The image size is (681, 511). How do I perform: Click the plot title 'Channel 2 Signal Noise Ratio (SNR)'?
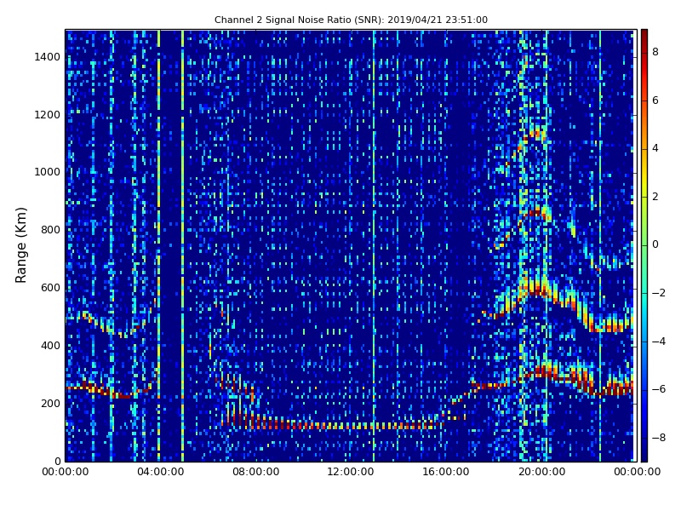[299, 20]
